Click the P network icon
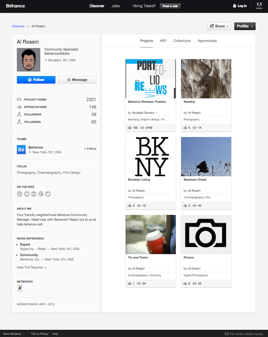The height and width of the screenshot is (337, 268). (x=20, y=288)
